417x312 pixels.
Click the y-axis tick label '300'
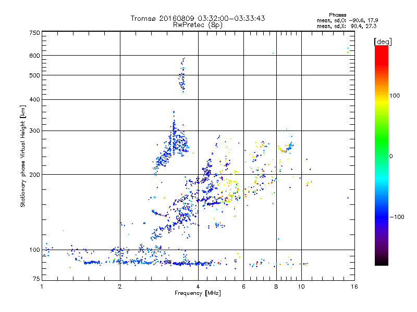(34, 131)
